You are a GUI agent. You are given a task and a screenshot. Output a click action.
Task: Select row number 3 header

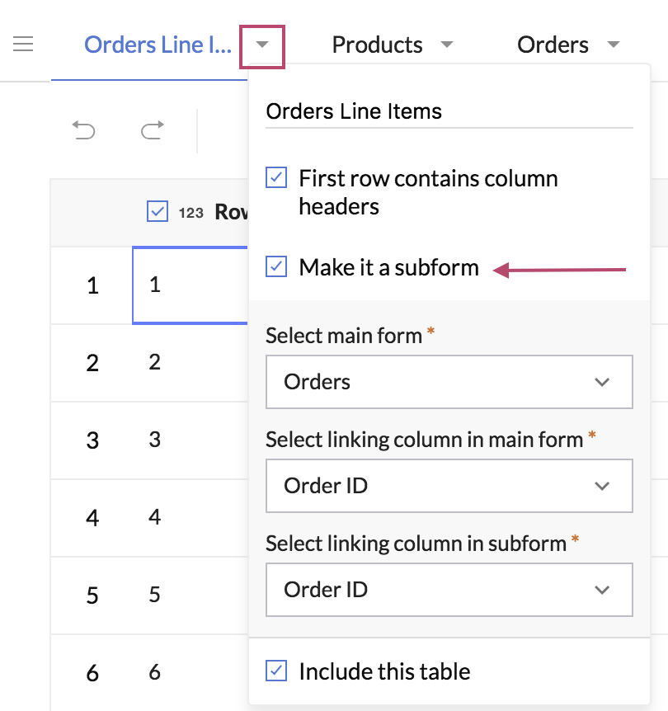92,440
